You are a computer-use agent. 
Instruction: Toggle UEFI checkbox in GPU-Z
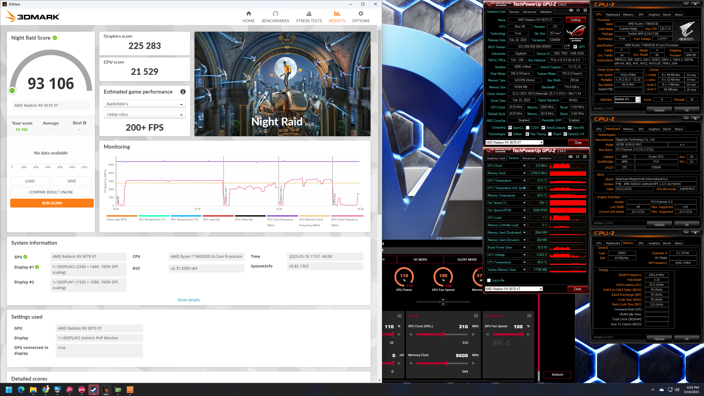coord(575,47)
